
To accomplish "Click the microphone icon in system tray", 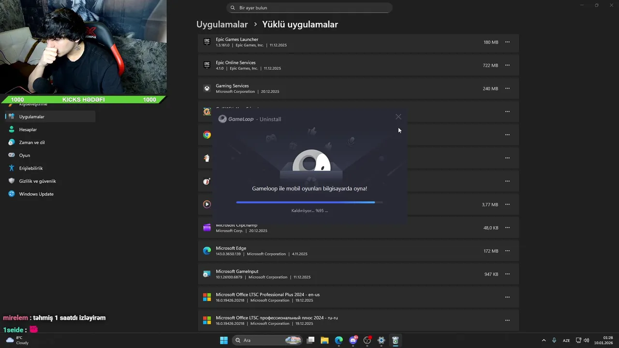I will (x=554, y=340).
